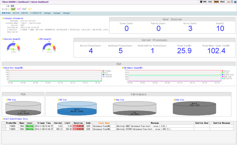Click the Instance Information heading
The width and height of the screenshot is (237, 145).
pos(13,18)
